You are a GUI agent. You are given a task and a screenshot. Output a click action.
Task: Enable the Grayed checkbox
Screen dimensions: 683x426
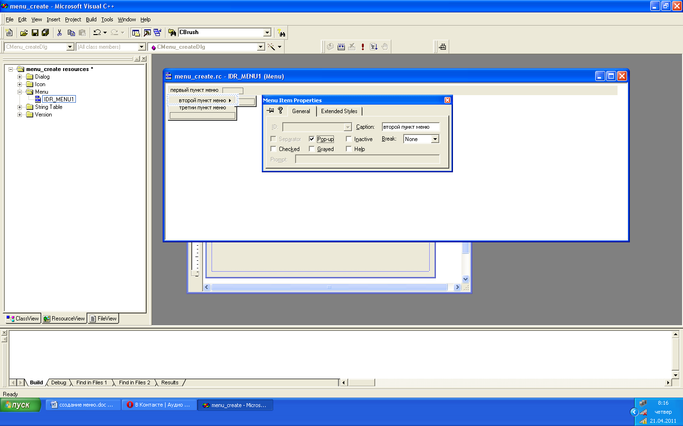312,149
